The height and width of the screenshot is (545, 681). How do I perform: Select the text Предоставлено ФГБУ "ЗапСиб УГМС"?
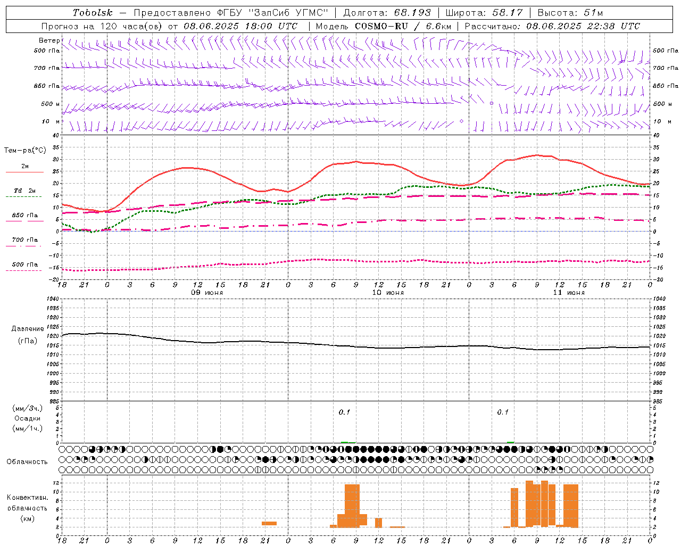point(231,13)
